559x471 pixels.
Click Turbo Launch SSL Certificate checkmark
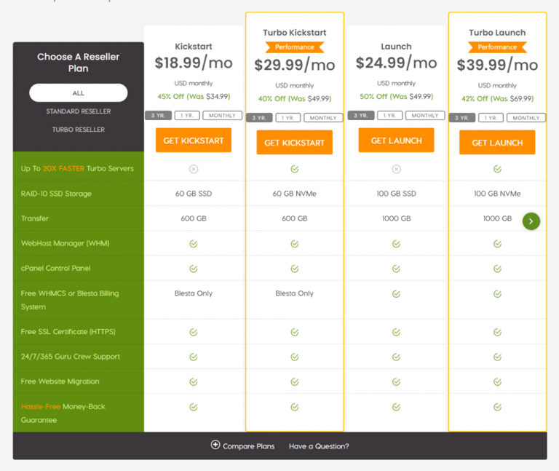497,332
